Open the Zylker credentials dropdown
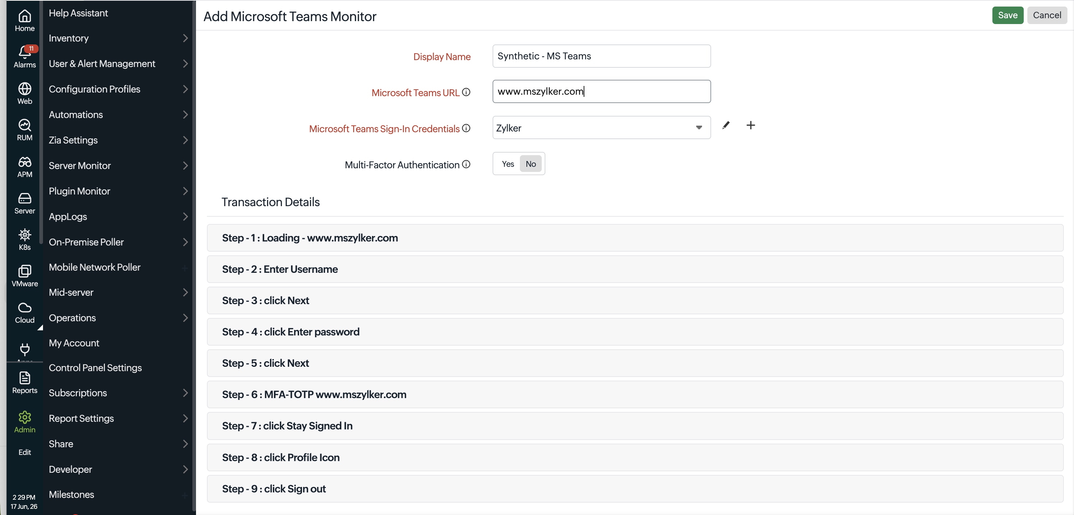Image resolution: width=1074 pixels, height=515 pixels. coord(601,127)
